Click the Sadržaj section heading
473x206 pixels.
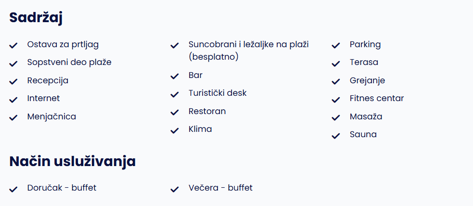pyautogui.click(x=36, y=18)
